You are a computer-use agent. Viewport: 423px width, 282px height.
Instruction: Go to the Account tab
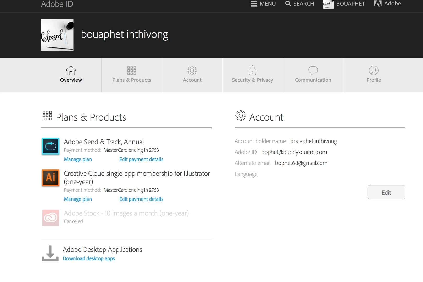[192, 75]
